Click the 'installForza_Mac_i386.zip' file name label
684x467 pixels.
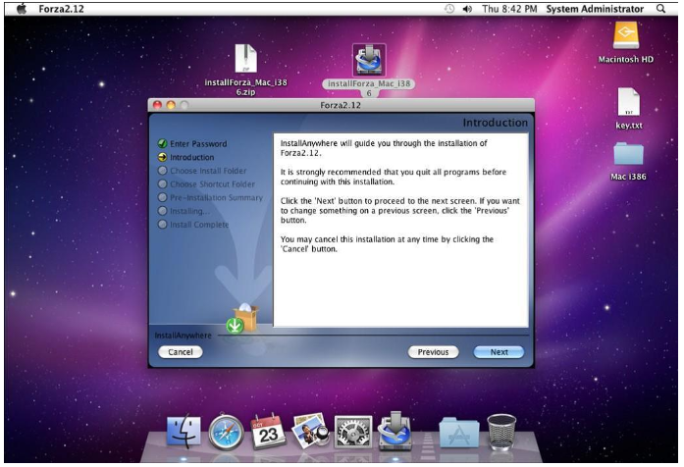pyautogui.click(x=246, y=87)
